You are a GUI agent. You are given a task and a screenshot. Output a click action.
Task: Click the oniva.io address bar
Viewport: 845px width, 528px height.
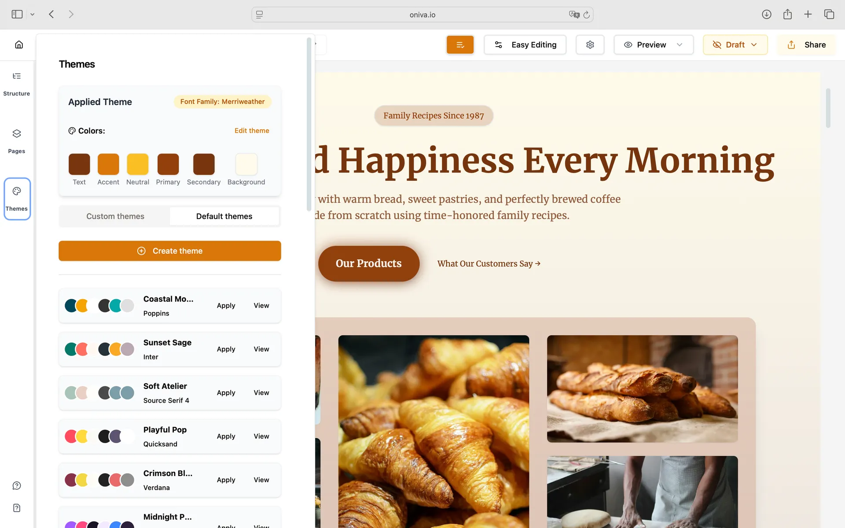422,15
